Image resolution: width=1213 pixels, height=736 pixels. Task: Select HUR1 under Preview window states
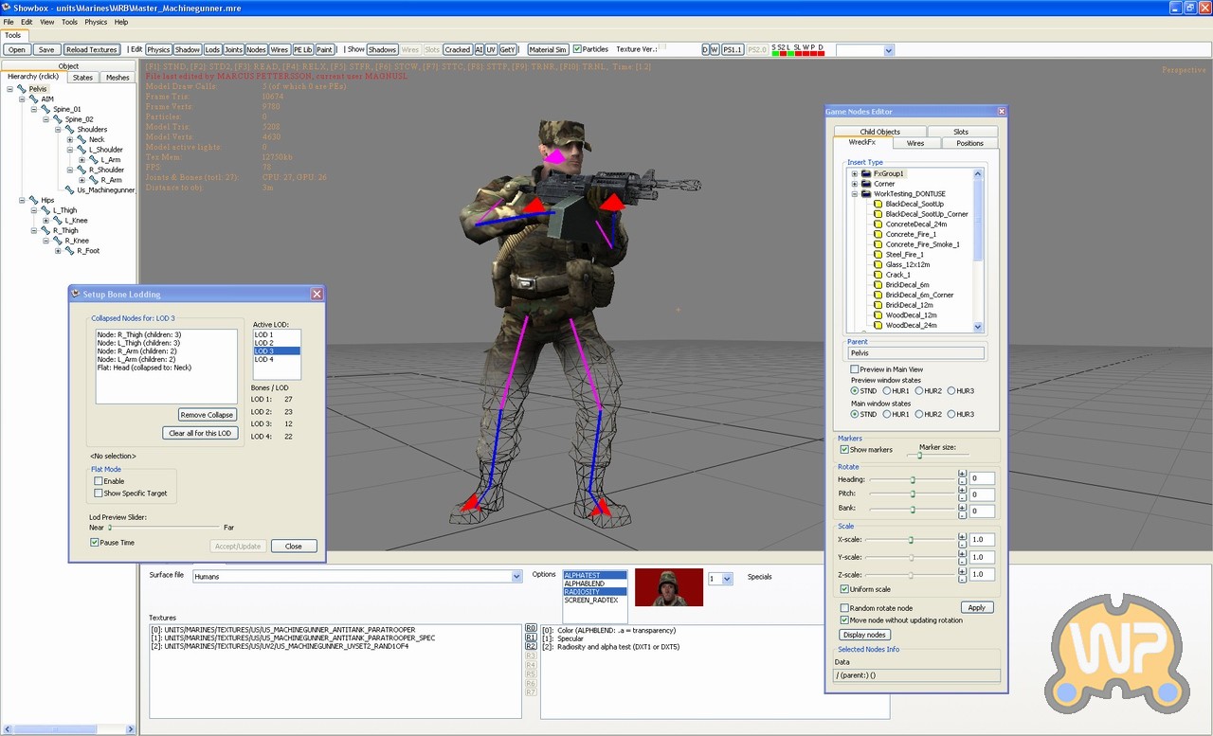click(887, 390)
